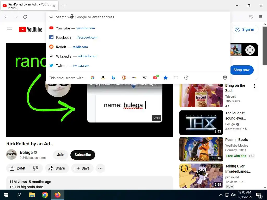The image size is (267, 200).
Task: Search history via clock icon
Action: pos(186,78)
